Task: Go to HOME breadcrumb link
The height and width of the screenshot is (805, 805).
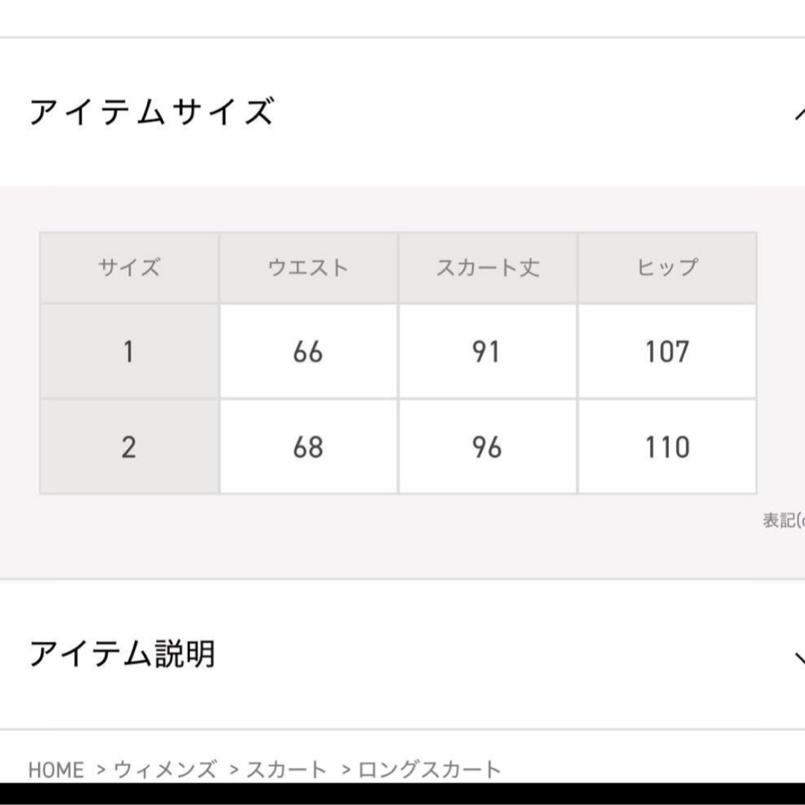Action: tap(56, 769)
